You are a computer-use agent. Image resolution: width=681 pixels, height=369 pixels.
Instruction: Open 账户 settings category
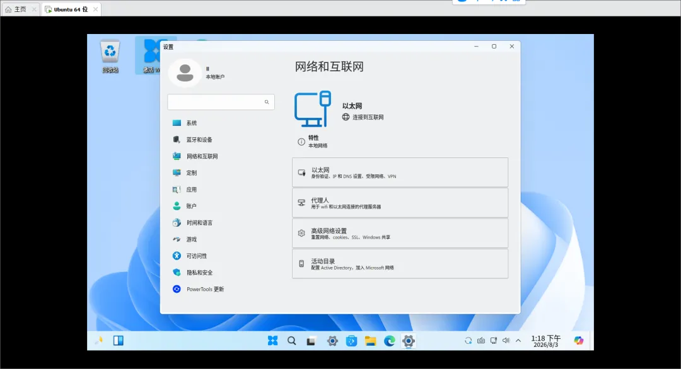pyautogui.click(x=185, y=206)
